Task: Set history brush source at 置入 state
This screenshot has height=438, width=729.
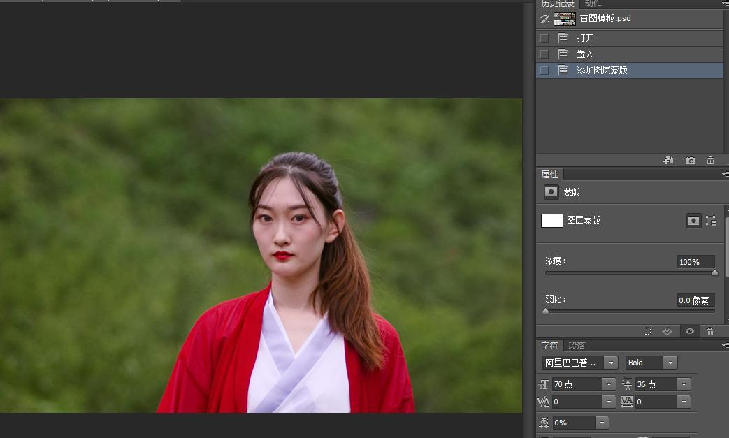Action: click(x=544, y=54)
